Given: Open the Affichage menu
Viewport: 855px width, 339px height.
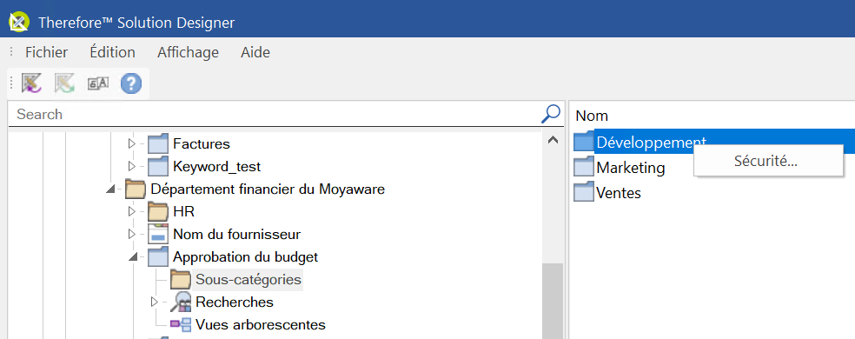Looking at the screenshot, I should [189, 52].
